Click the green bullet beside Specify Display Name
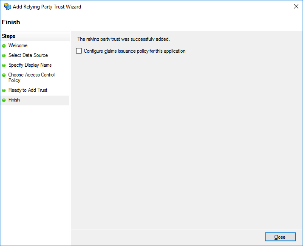 click(x=4, y=65)
